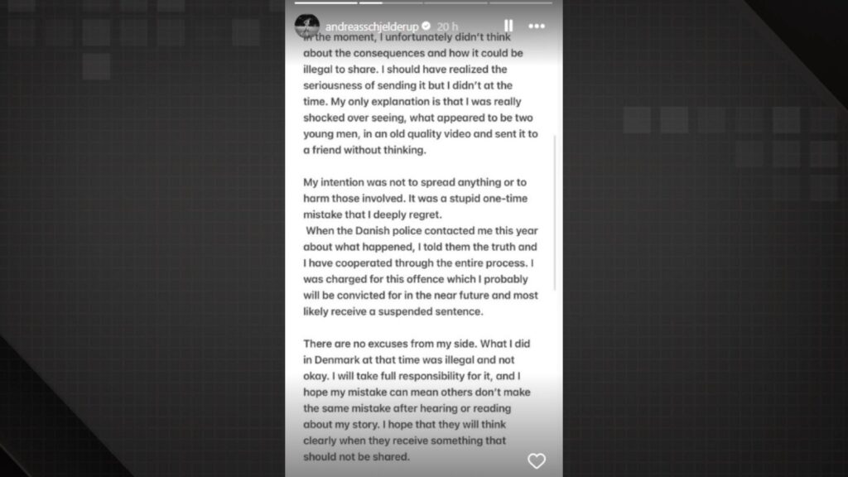Select the second story progress segment
This screenshot has width=848, height=477.
point(391,2)
